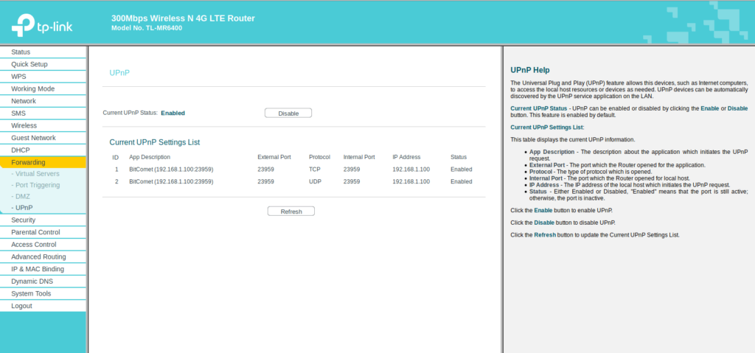Image resolution: width=755 pixels, height=353 pixels.
Task: Collapse the Forwarding menu section
Action: (x=28, y=162)
